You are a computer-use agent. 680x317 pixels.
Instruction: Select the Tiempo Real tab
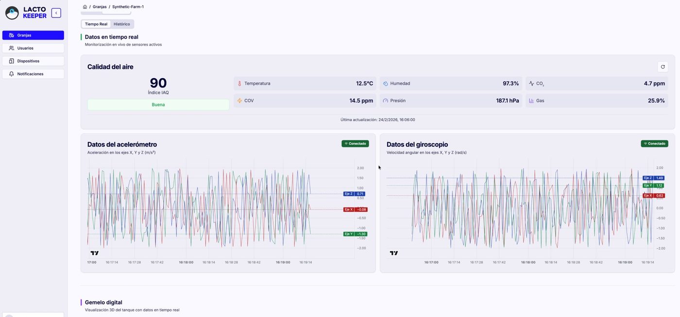[96, 24]
